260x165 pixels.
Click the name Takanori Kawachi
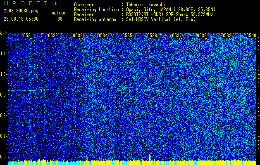click(146, 5)
